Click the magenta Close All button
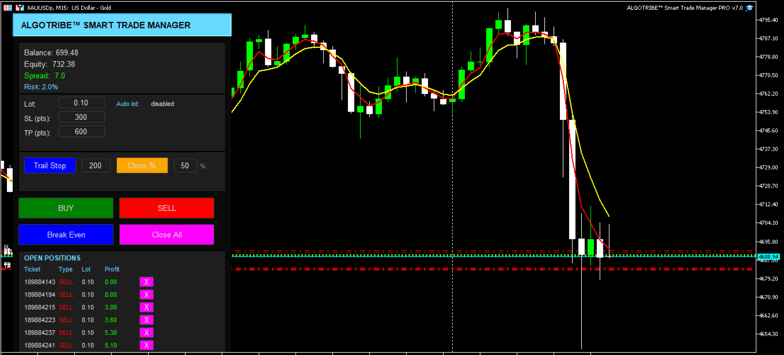 point(166,235)
